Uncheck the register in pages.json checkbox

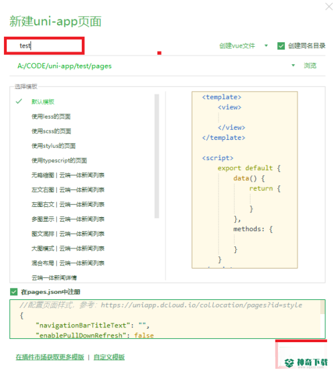13,292
